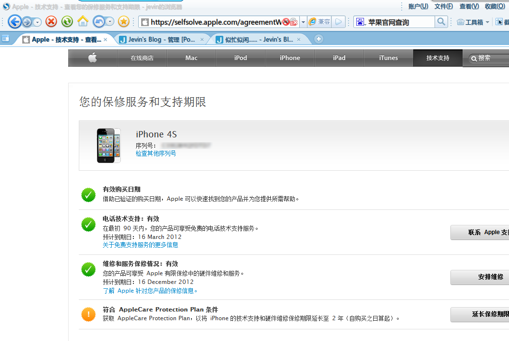
Task: Toggle the IE compatibility mode button
Action: click(320, 22)
